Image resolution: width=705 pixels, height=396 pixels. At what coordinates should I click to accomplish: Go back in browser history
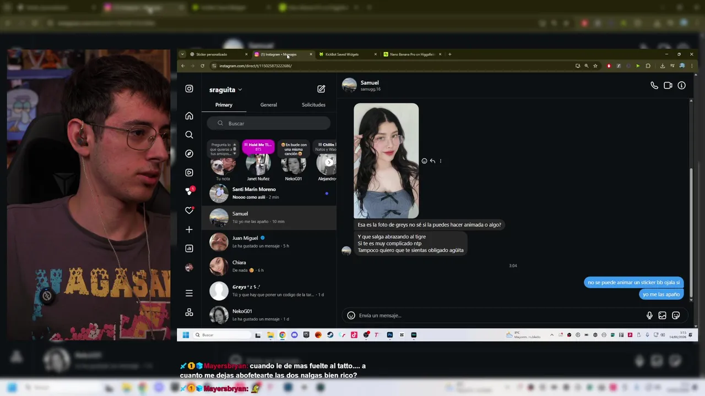click(183, 66)
